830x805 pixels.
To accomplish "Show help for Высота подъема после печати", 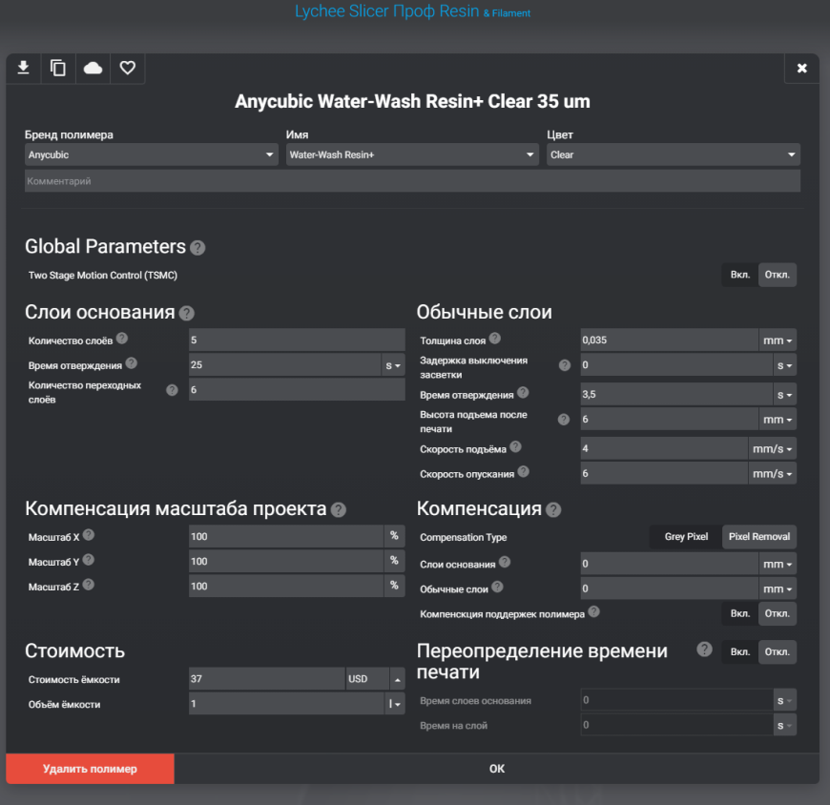I will pyautogui.click(x=564, y=420).
